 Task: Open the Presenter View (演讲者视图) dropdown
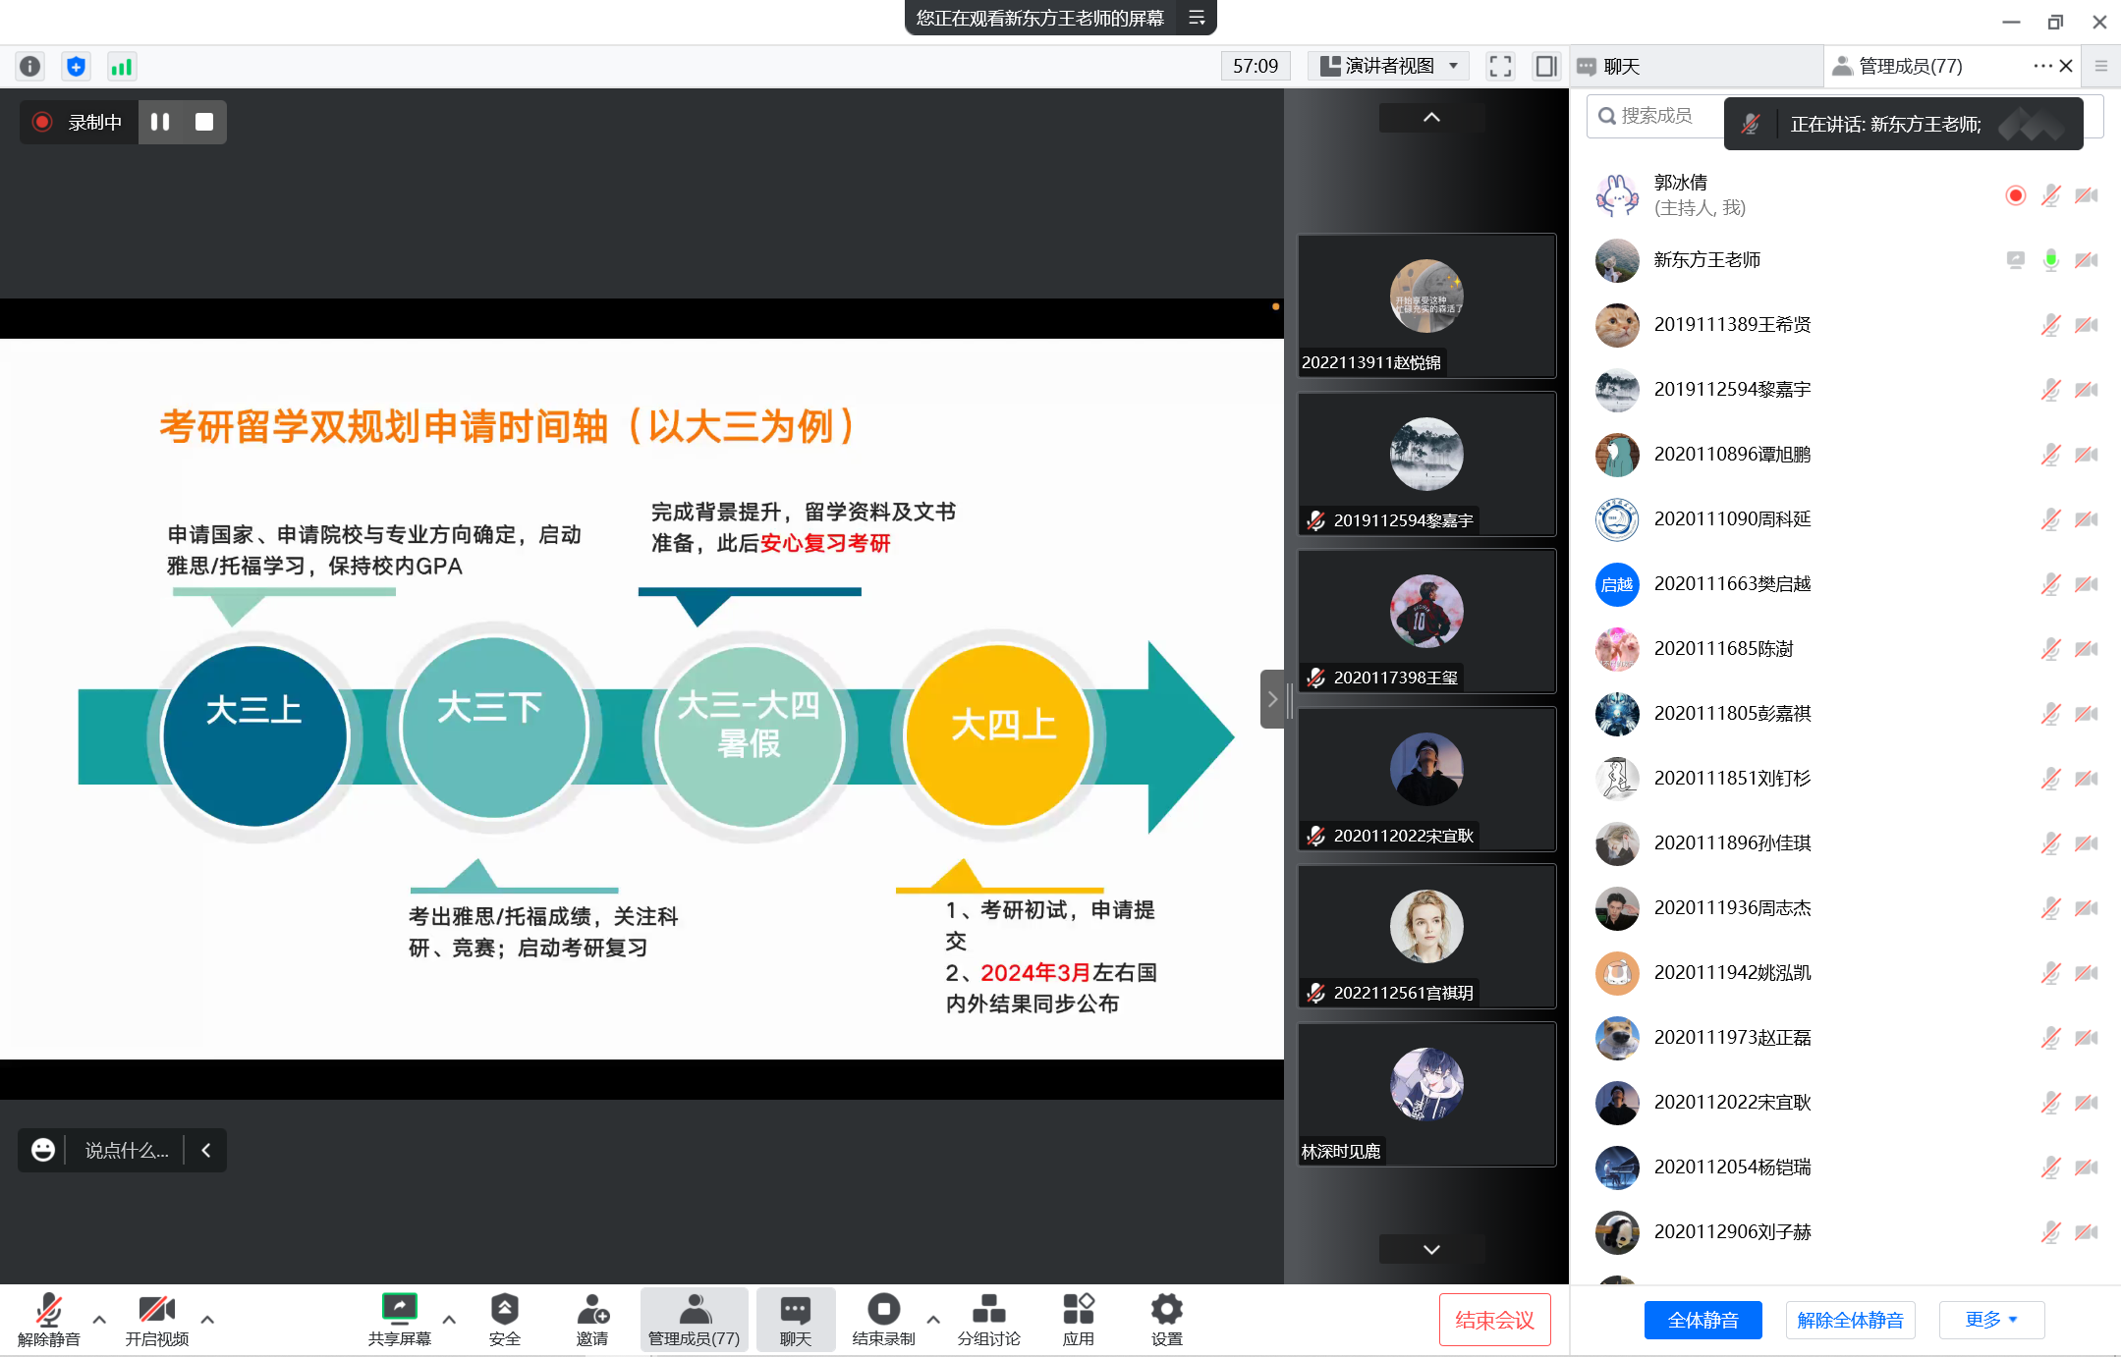pyautogui.click(x=1388, y=66)
